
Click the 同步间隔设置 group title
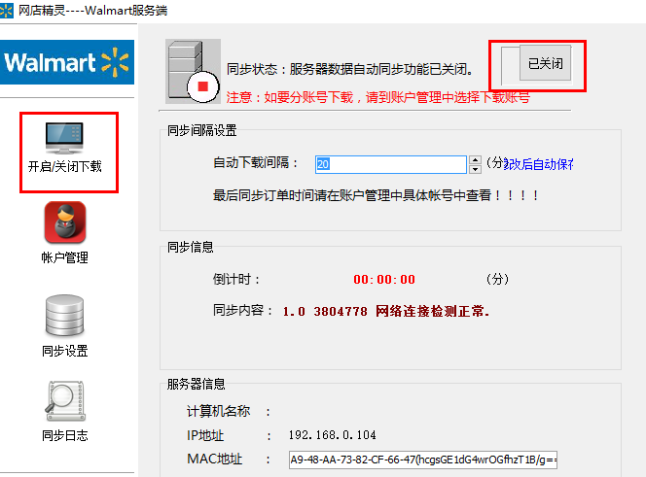[202, 130]
